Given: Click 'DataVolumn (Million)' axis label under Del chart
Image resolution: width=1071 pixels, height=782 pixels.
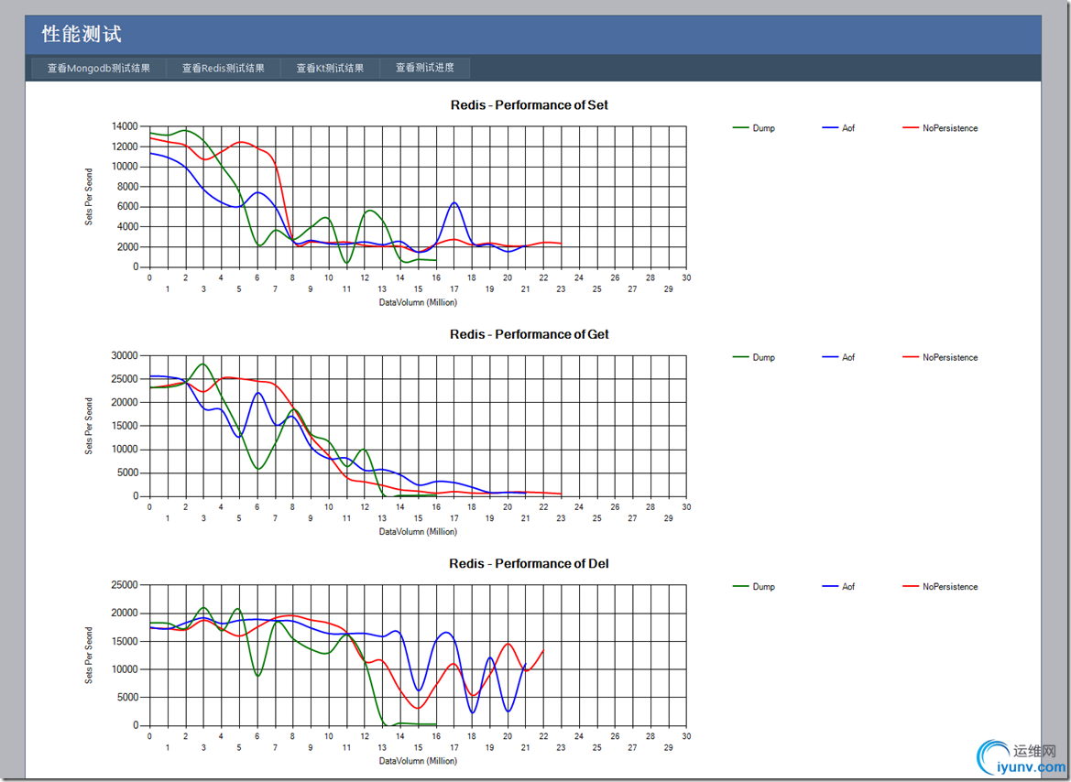Looking at the screenshot, I should point(418,761).
